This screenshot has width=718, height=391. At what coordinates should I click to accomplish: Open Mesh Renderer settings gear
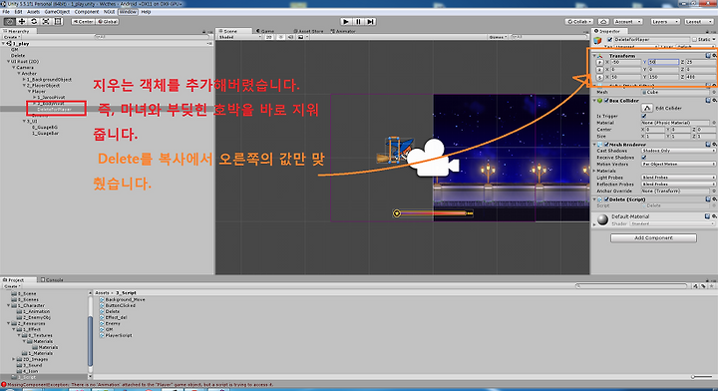tap(714, 145)
